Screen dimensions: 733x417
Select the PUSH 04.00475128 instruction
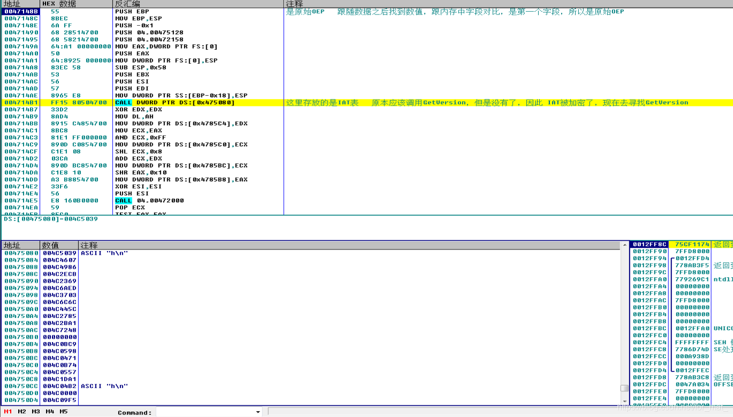point(149,32)
